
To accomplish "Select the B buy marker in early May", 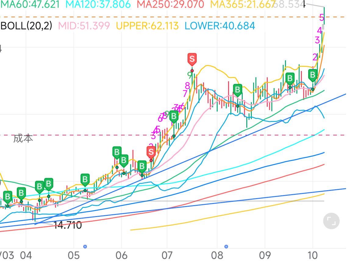I will pyautogui.click(x=85, y=180).
